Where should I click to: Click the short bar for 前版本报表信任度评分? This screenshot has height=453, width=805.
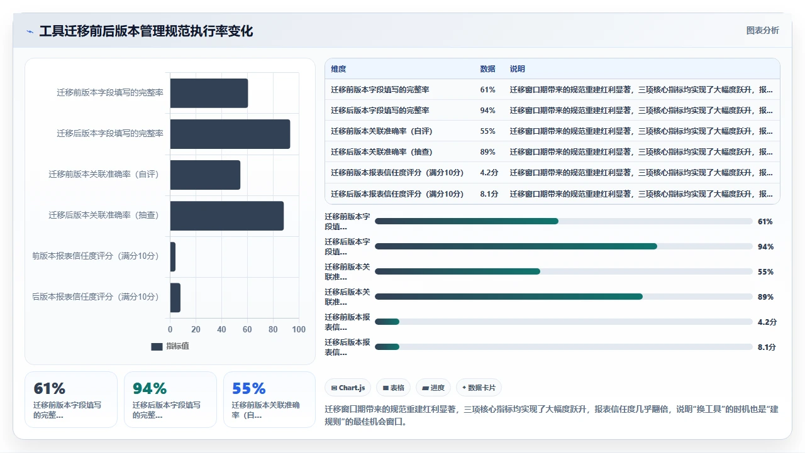[172, 256]
